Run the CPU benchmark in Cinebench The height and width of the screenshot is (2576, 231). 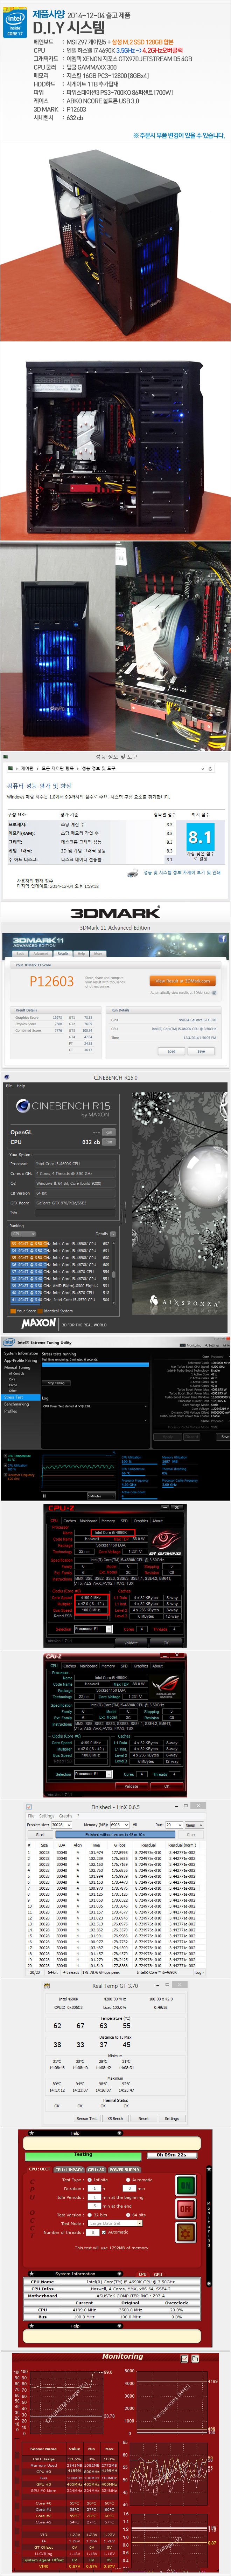tap(108, 1142)
